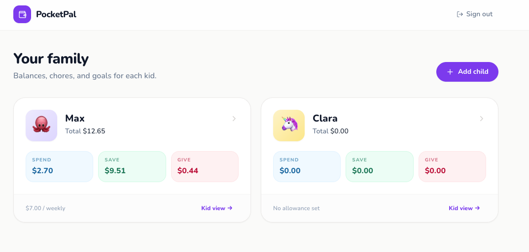The image size is (529, 252).
Task: Select Clara's blue Spend jar $0.00
Action: (307, 166)
